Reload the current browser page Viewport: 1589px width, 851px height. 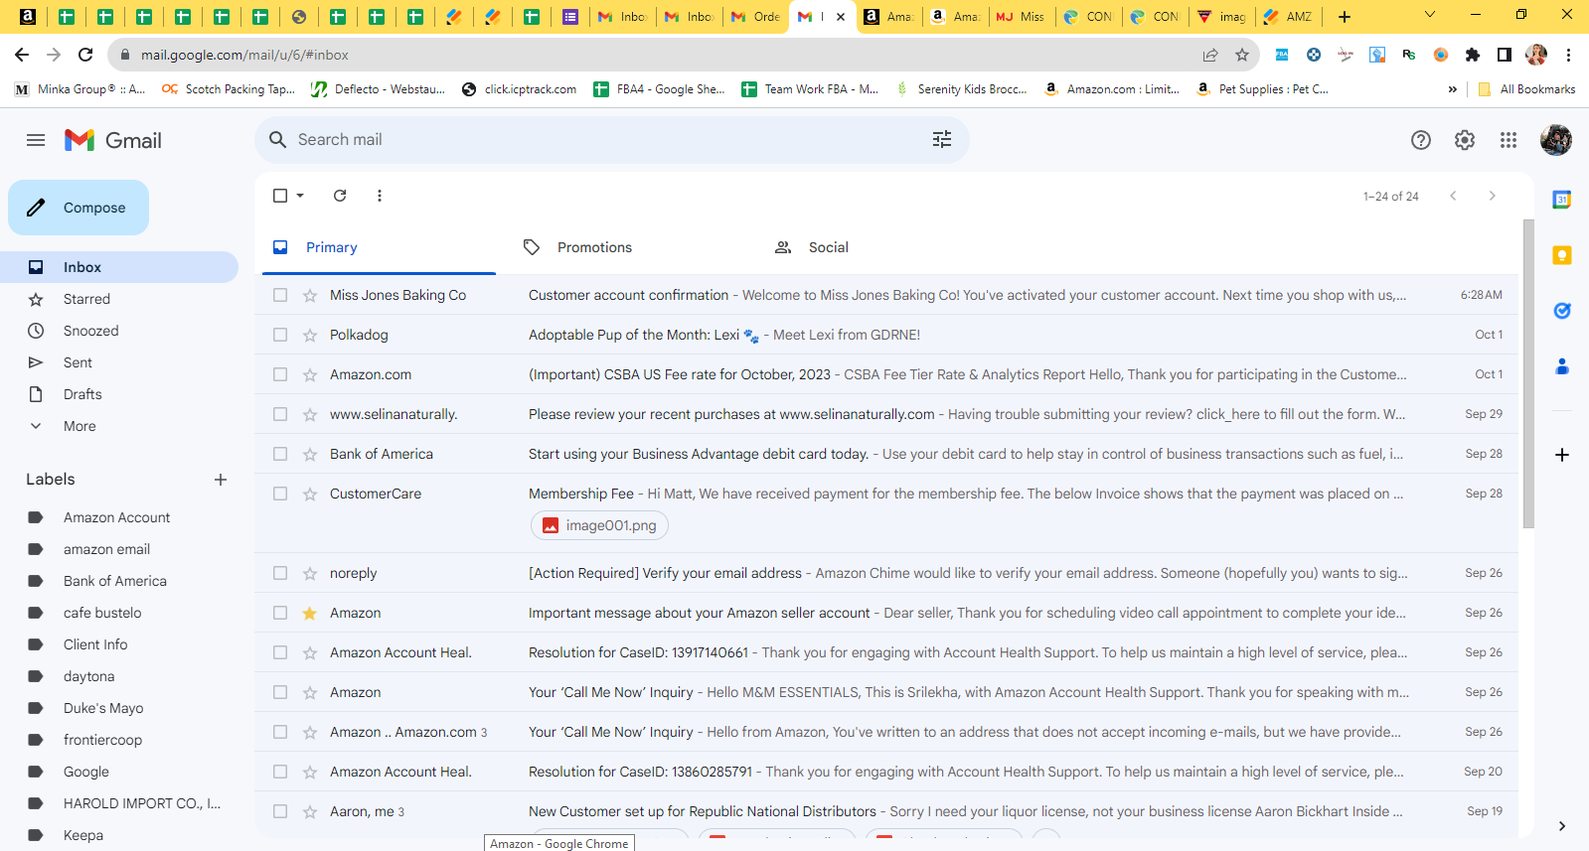coord(85,55)
